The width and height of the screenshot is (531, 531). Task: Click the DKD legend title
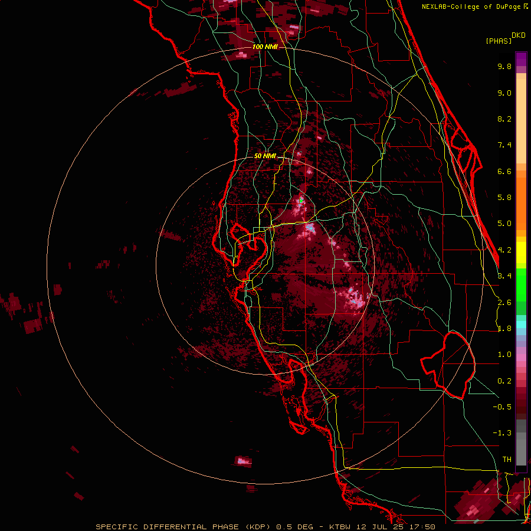[x=519, y=35]
